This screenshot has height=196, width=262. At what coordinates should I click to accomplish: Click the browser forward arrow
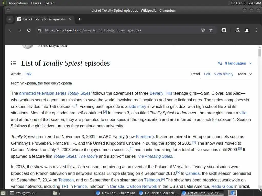click(19, 30)
